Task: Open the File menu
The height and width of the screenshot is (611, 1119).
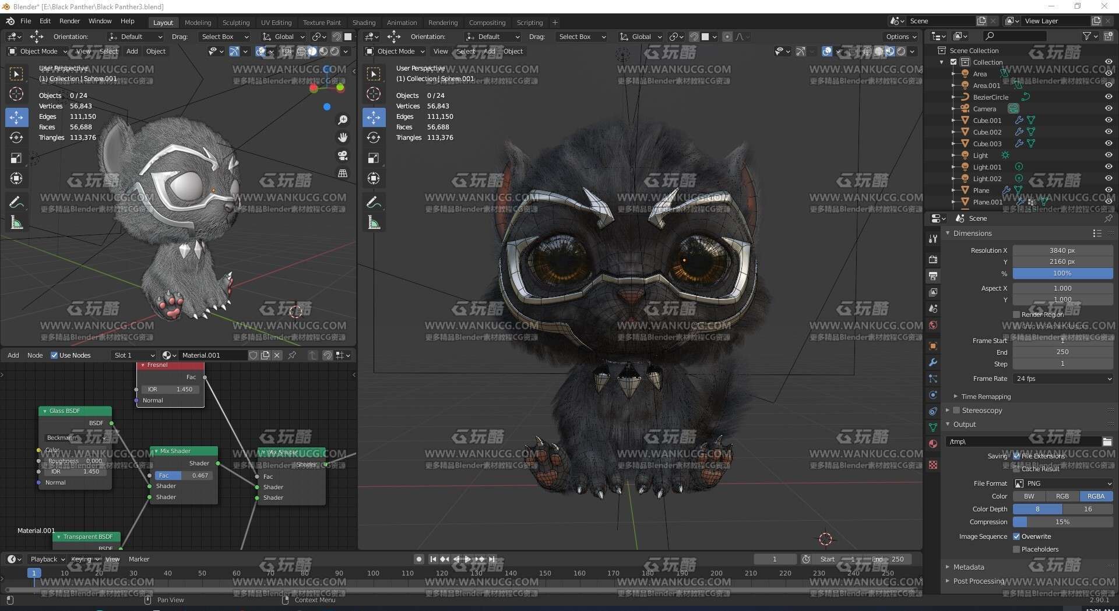Action: pyautogui.click(x=26, y=21)
